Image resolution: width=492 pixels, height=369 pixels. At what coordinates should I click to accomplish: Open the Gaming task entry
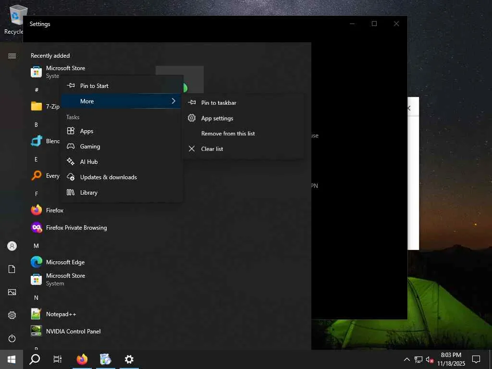[x=122, y=146]
